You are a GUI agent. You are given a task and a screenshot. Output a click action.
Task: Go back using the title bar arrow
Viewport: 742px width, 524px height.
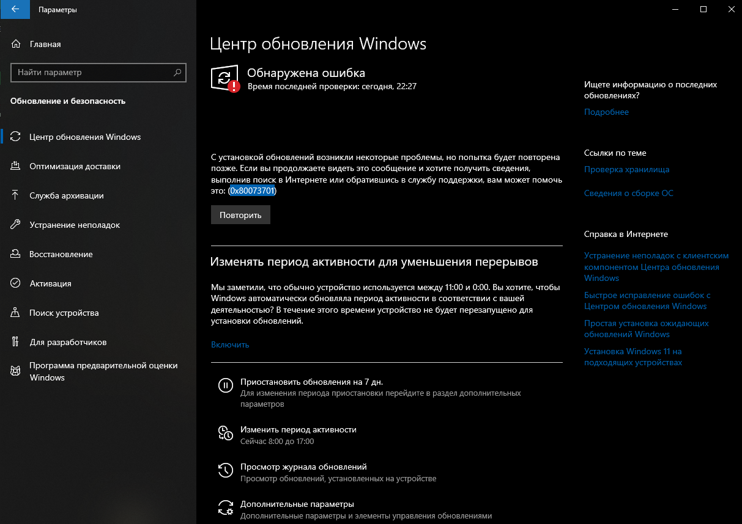point(15,9)
